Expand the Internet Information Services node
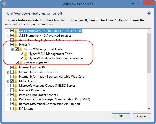 tap(8, 72)
